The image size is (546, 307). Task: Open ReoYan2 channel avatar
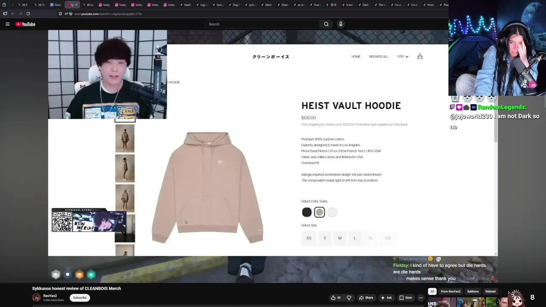pyautogui.click(x=36, y=298)
